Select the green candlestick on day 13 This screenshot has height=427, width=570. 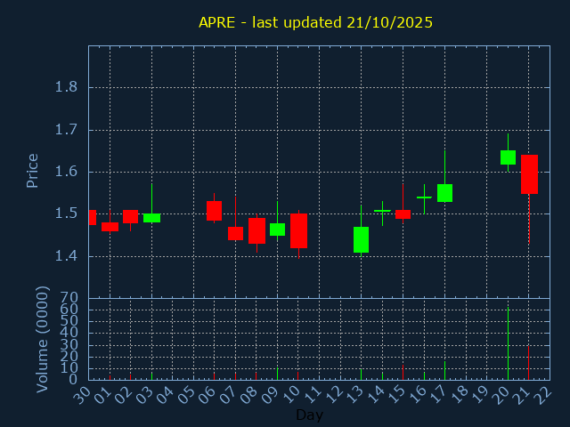[x=361, y=239]
